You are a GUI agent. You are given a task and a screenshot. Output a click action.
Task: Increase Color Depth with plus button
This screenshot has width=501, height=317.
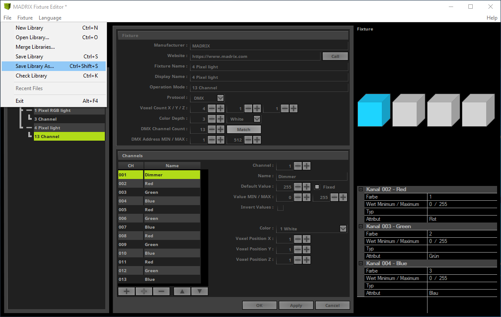[x=220, y=119]
